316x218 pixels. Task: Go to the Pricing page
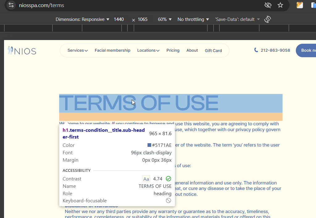pos(173,50)
